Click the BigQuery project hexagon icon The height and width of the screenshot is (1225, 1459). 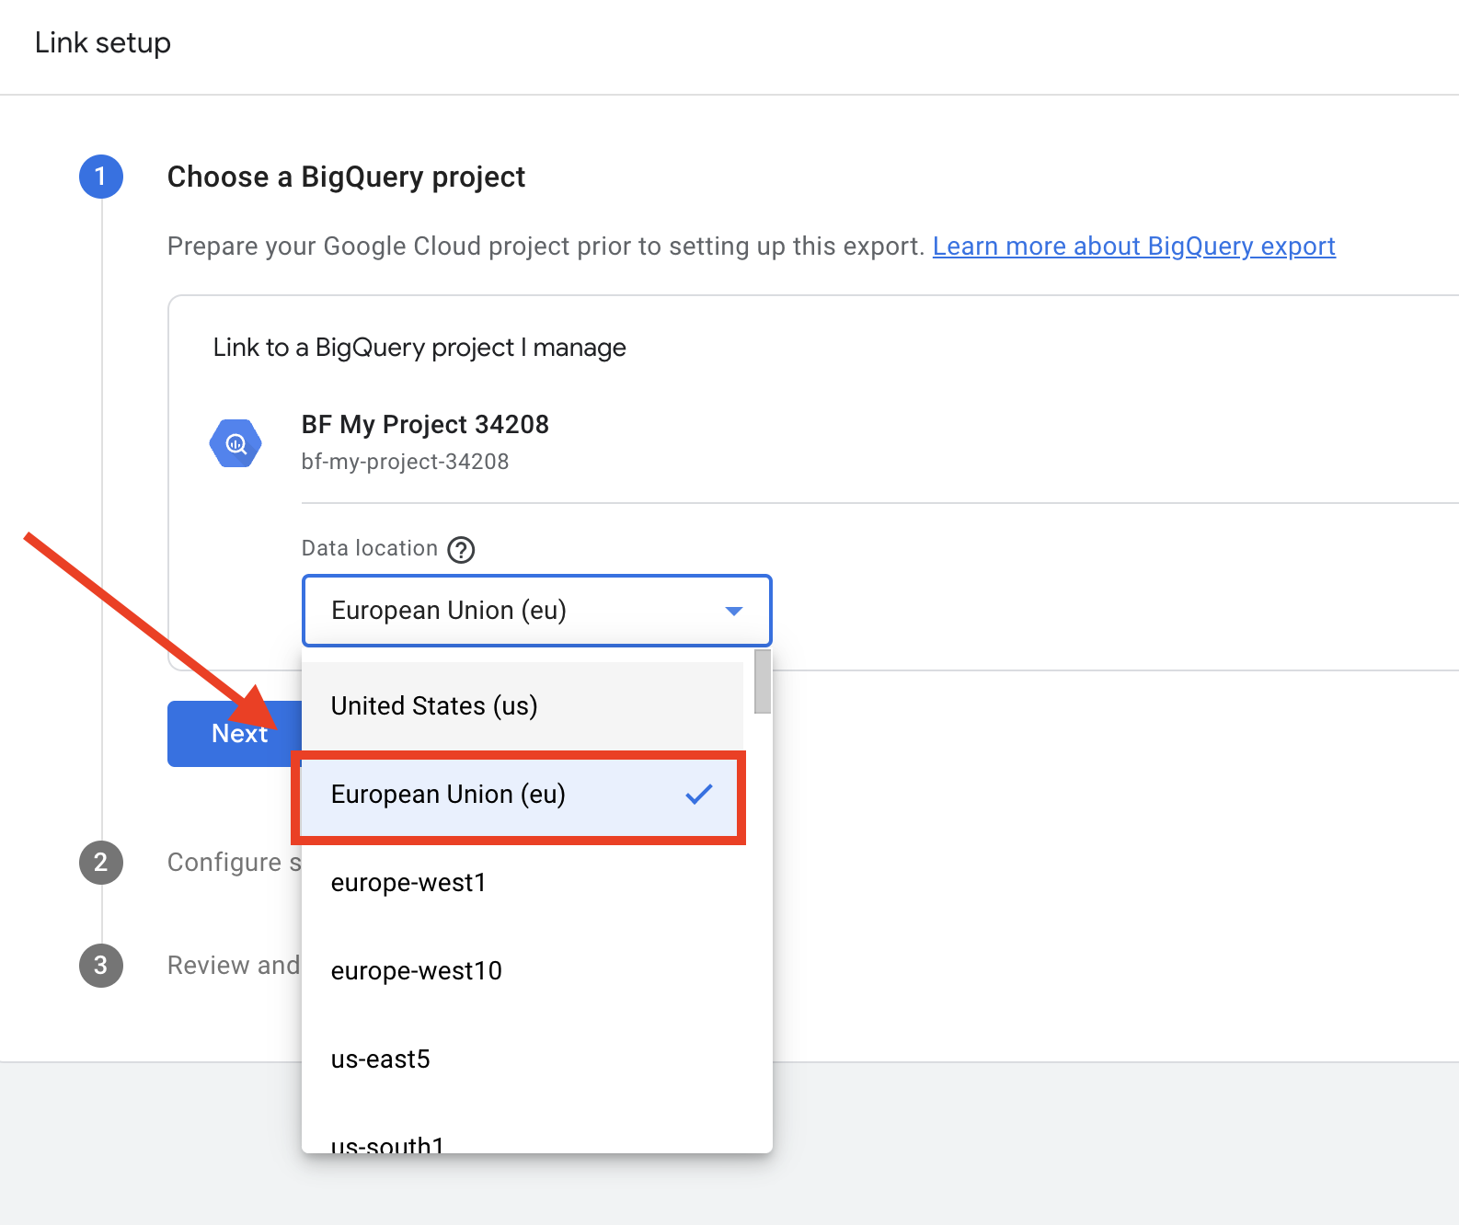(x=236, y=443)
